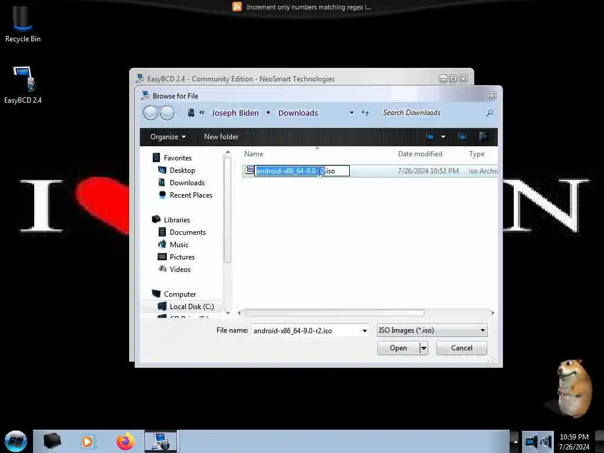Select Favorites in navigation pane

178,158
